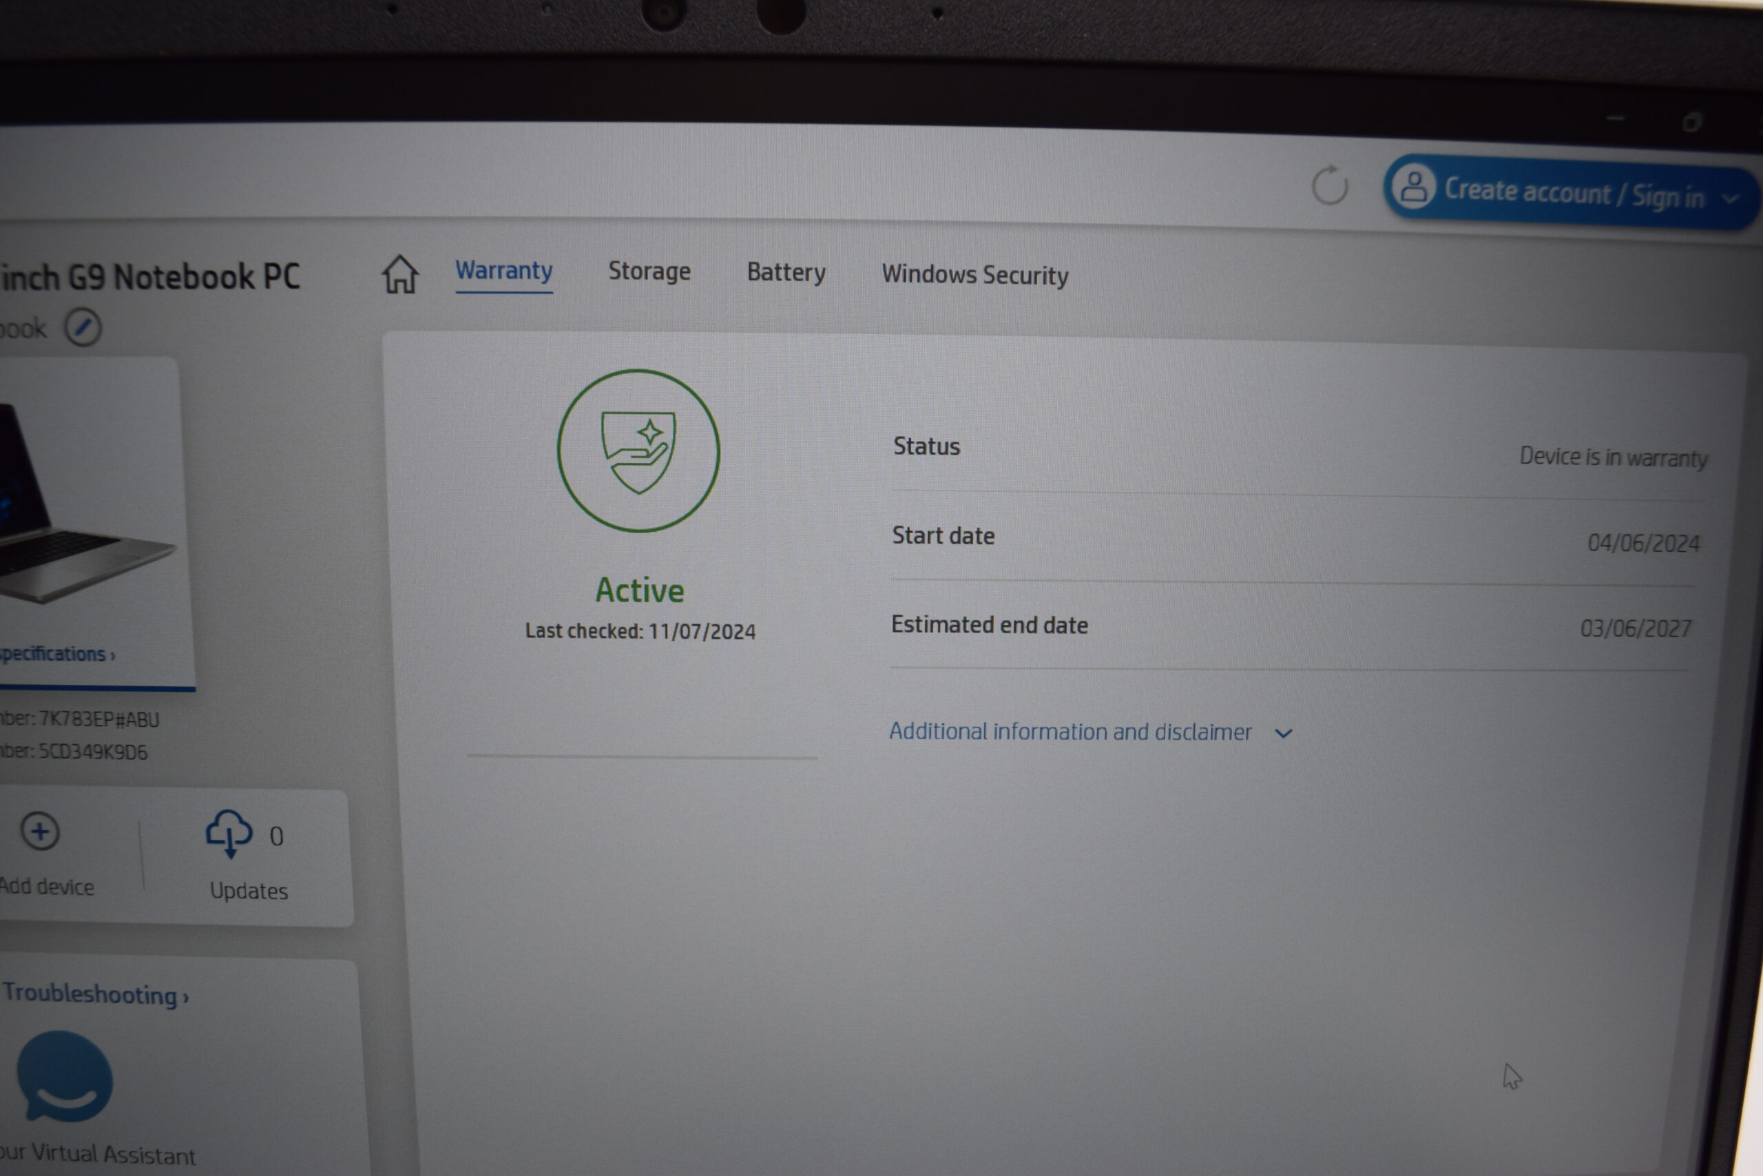Click the green warranty shield icon
1763x1176 pixels.
638,451
